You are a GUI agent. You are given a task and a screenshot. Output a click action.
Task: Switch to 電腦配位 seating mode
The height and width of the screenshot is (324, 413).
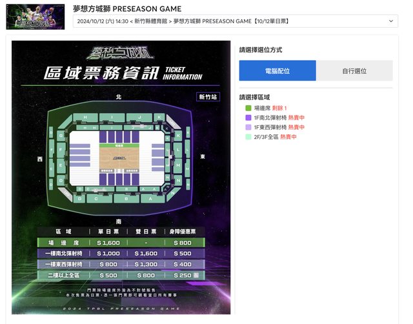click(277, 70)
